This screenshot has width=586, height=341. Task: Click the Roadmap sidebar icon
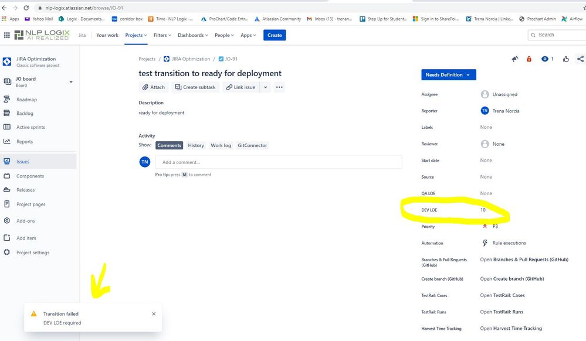click(6, 100)
